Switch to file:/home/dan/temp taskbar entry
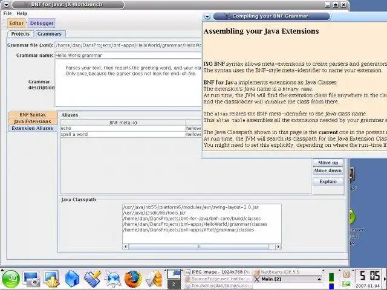Screen dimensions: 387x290 click(x=218, y=286)
